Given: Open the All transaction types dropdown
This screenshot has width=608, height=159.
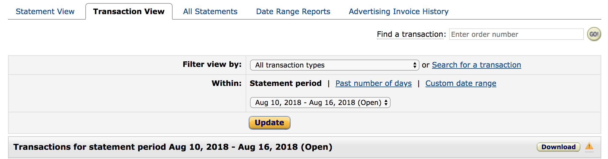Looking at the screenshot, I should tap(334, 65).
